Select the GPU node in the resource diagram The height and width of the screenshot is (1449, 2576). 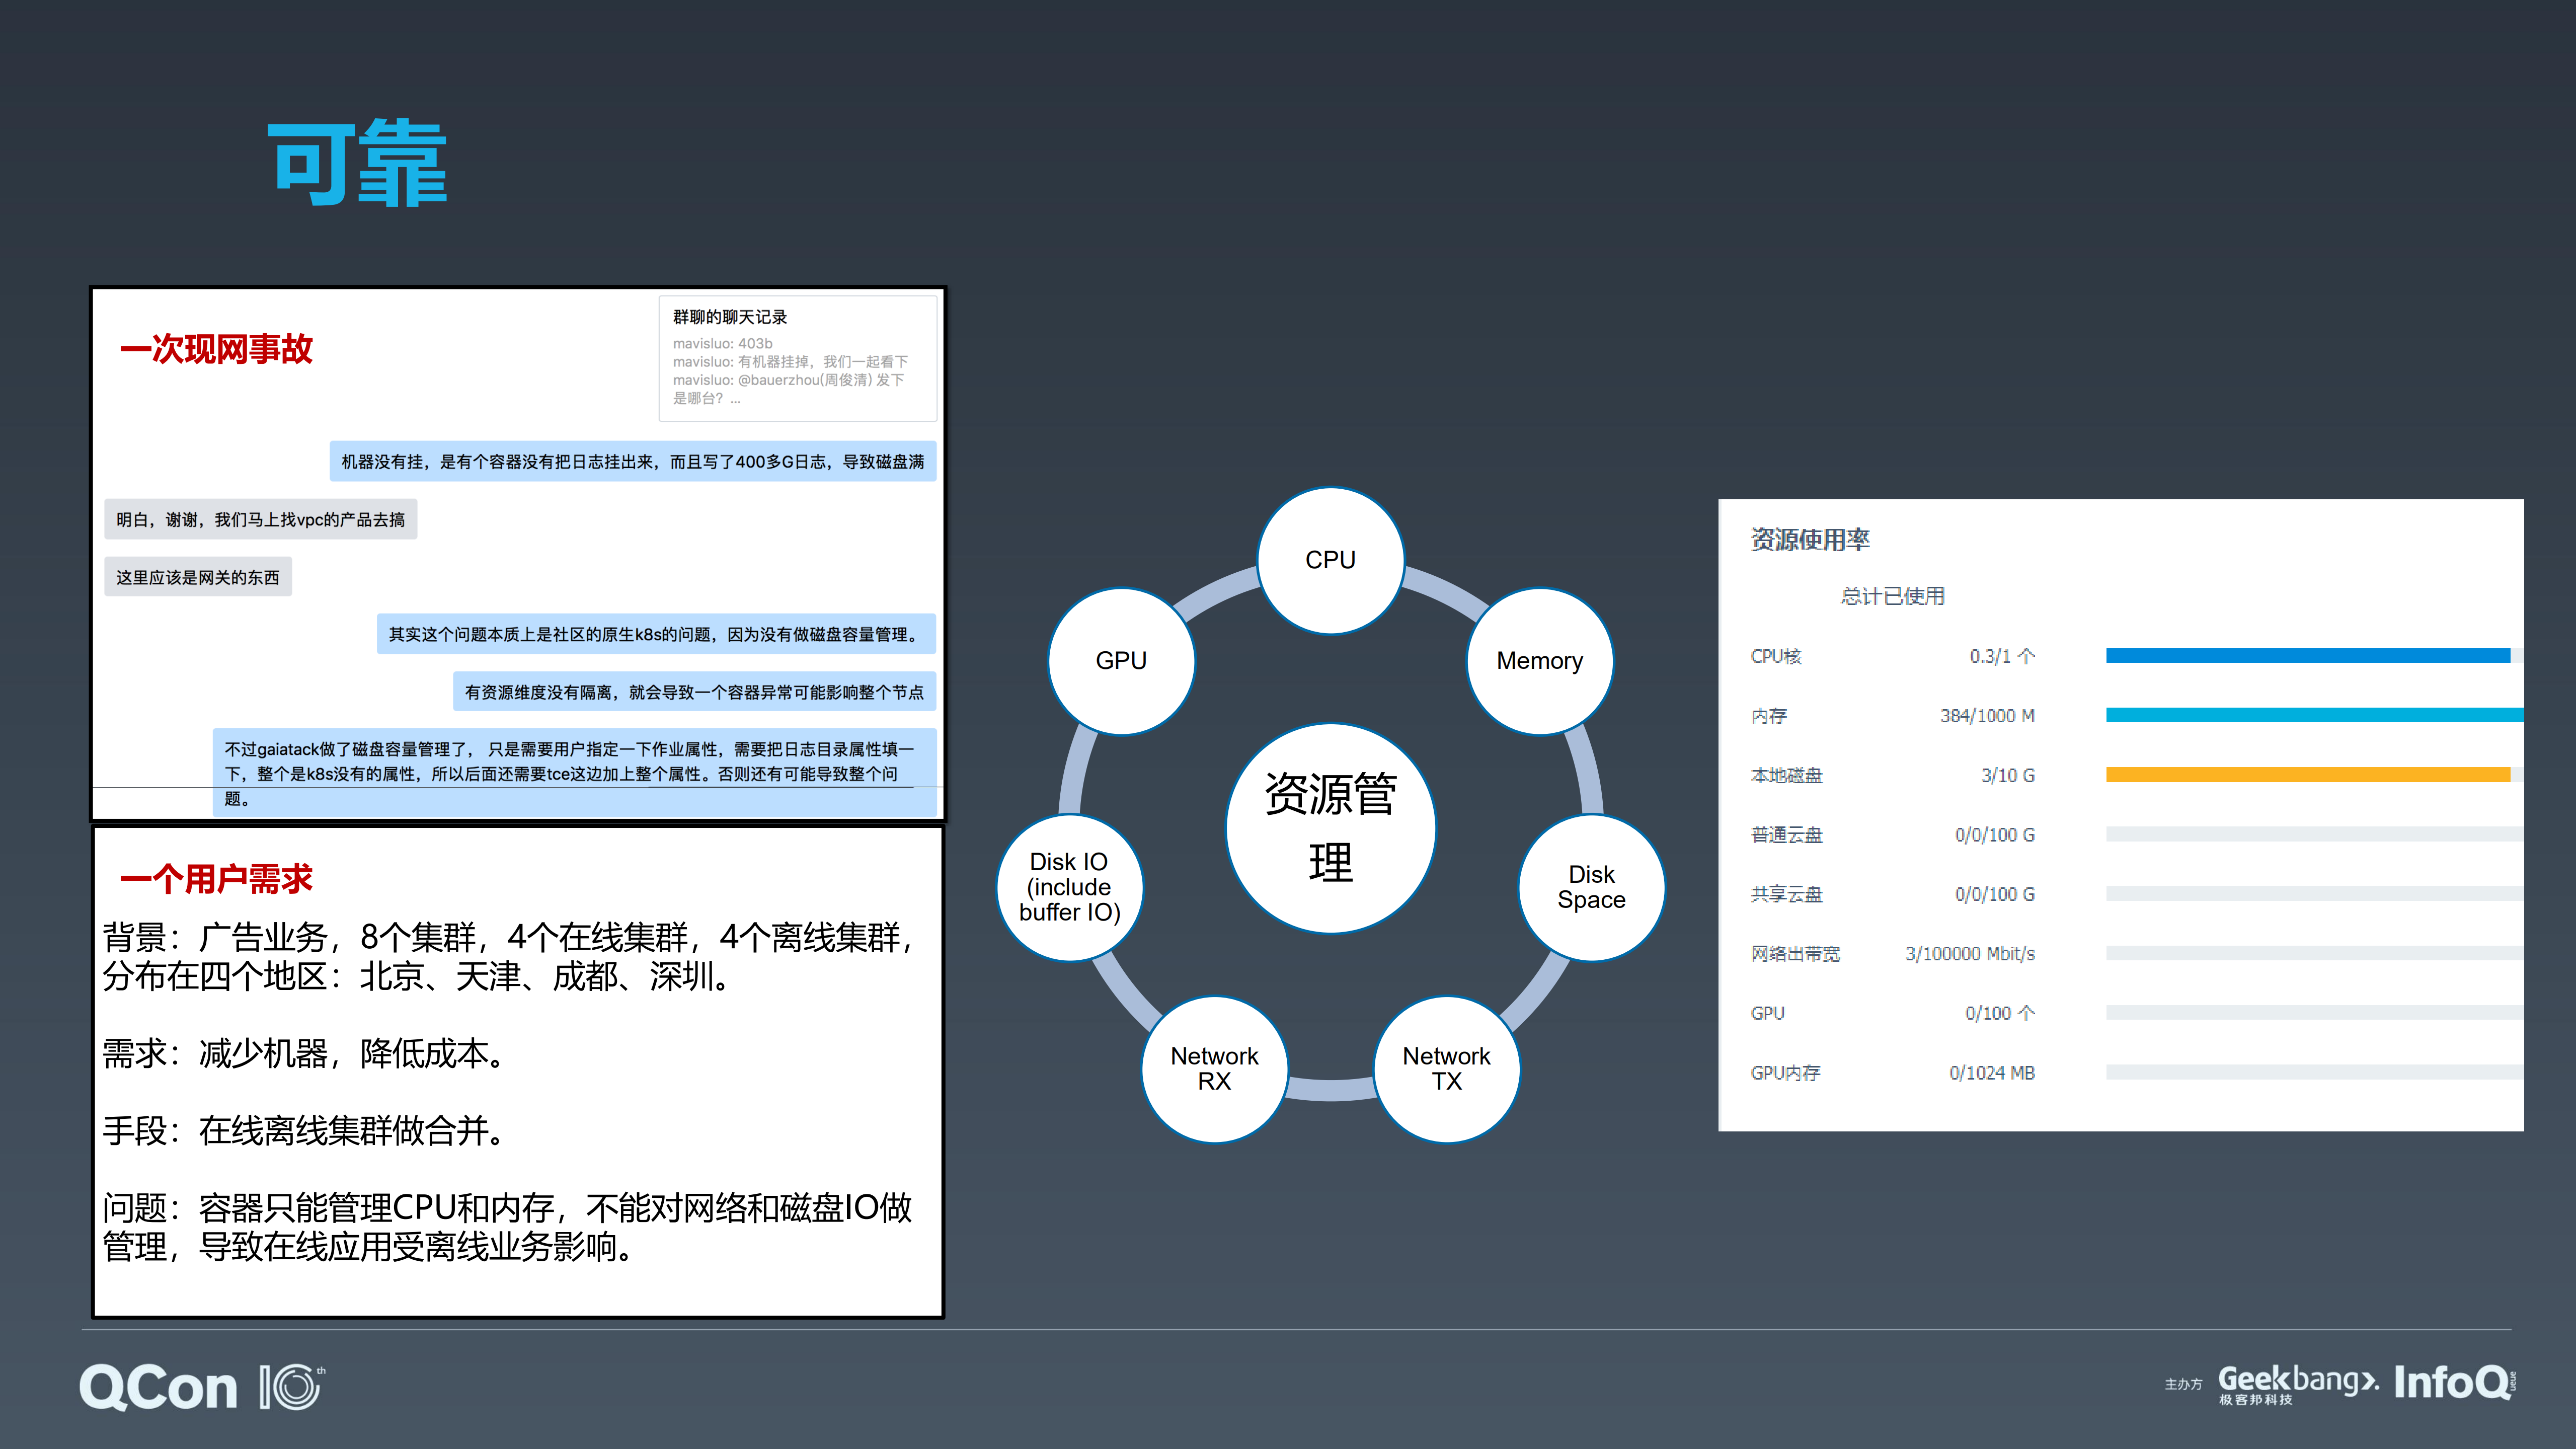coord(1121,660)
